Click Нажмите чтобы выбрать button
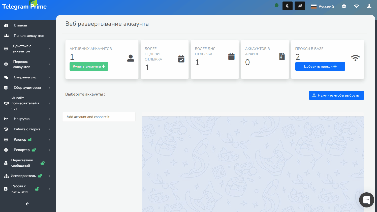Viewport: 377px width, 212px height. point(336,95)
